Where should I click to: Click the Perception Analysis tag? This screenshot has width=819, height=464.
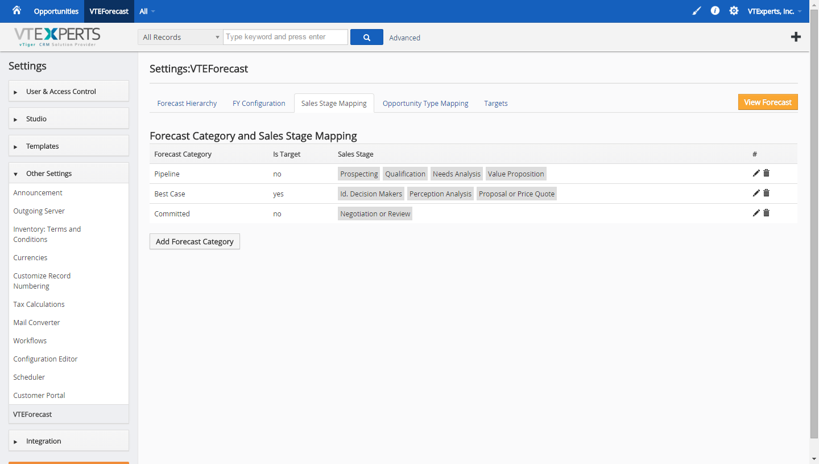coord(441,194)
